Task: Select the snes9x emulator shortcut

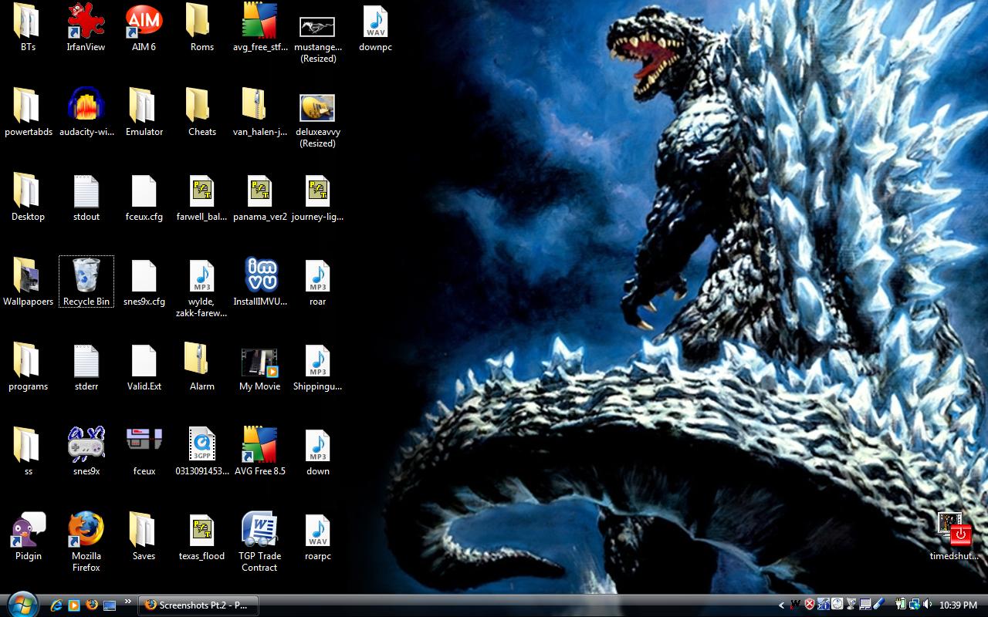Action: (x=86, y=445)
